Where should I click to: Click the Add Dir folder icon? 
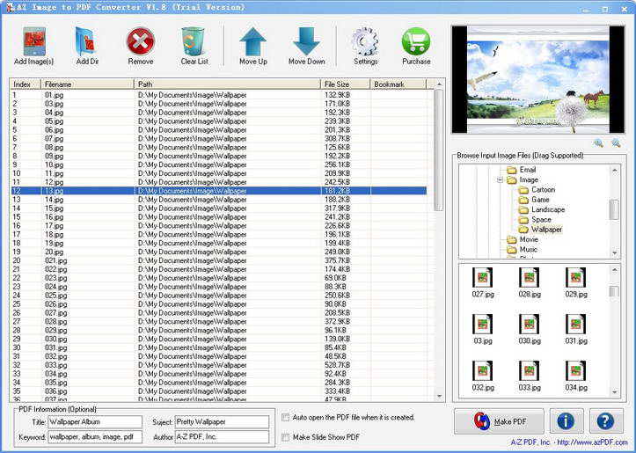pos(86,41)
